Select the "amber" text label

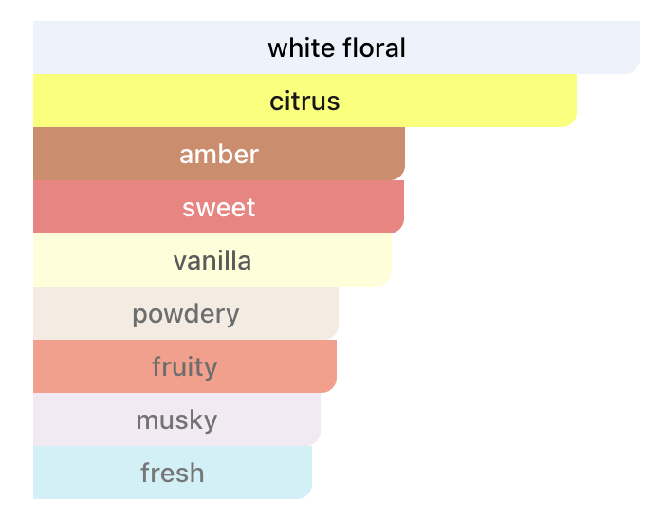[x=219, y=154]
